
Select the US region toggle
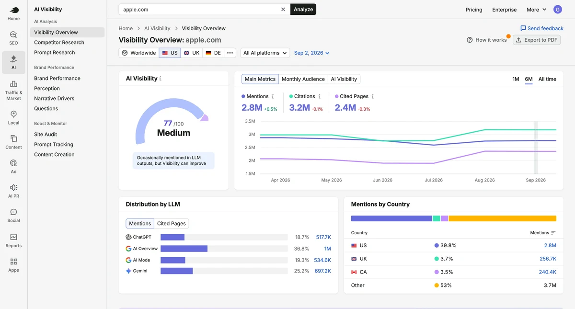pyautogui.click(x=170, y=53)
